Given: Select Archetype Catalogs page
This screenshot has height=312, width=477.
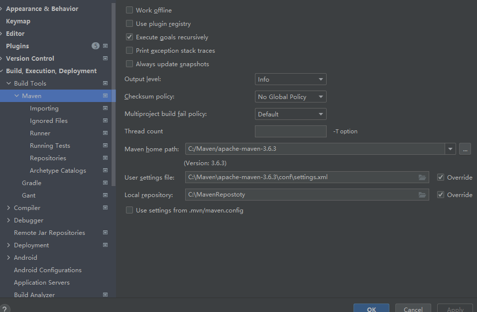Looking at the screenshot, I should 58,171.
